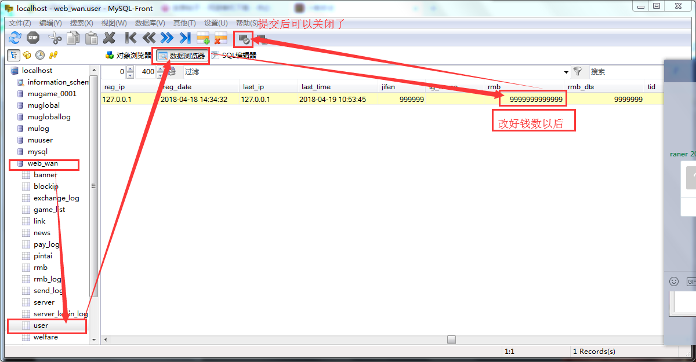
Task: Click the post changes checkmark icon
Action: point(244,39)
